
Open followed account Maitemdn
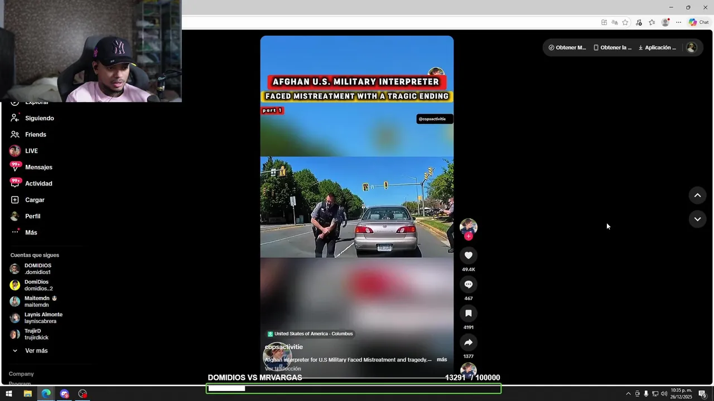point(37,301)
